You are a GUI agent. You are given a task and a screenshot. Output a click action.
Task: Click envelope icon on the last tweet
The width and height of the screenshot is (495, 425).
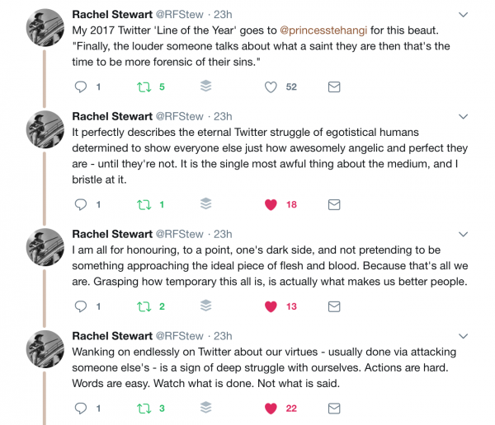coord(334,408)
